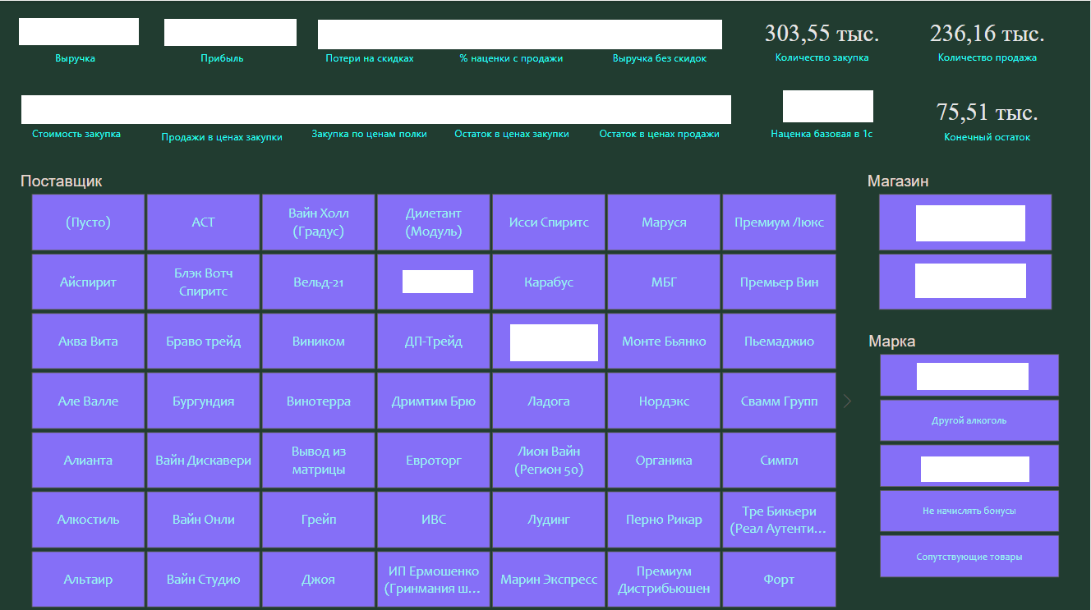Viewport: 1091px width, 610px height.
Task: Select the Вайн Студио tile
Action: pyautogui.click(x=203, y=580)
